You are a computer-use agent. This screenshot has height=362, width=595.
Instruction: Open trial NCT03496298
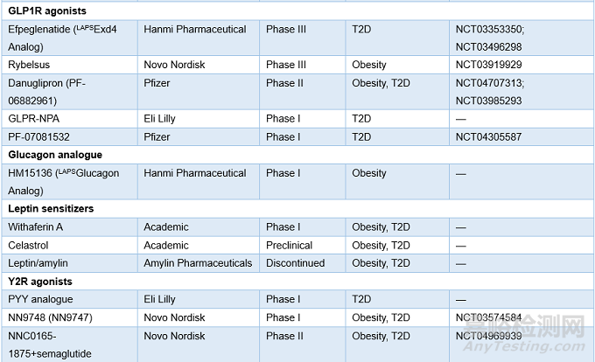(493, 46)
